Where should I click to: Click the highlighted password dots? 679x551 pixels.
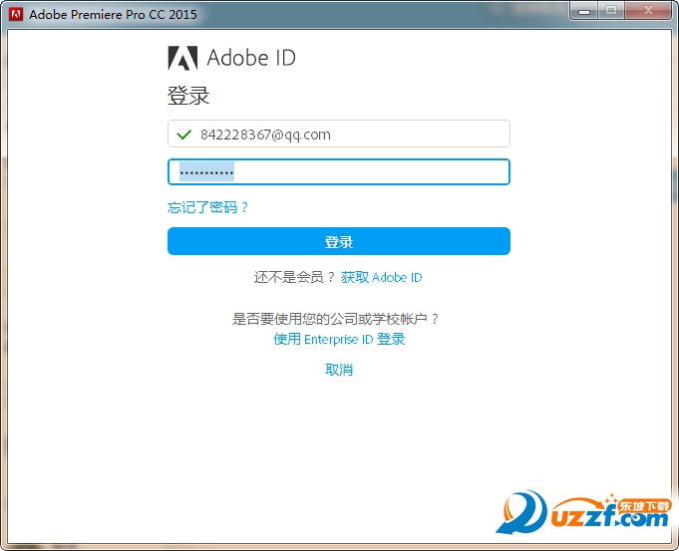click(x=207, y=171)
